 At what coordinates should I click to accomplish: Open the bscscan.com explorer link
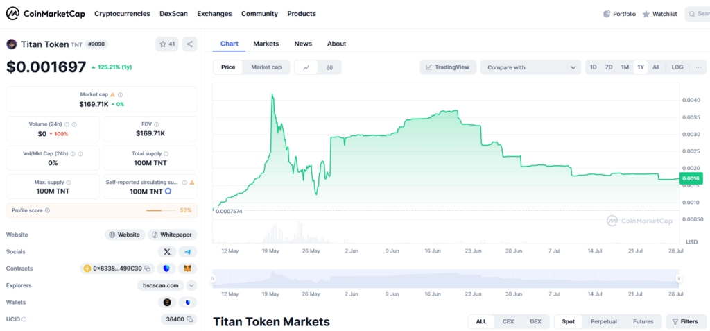point(161,285)
